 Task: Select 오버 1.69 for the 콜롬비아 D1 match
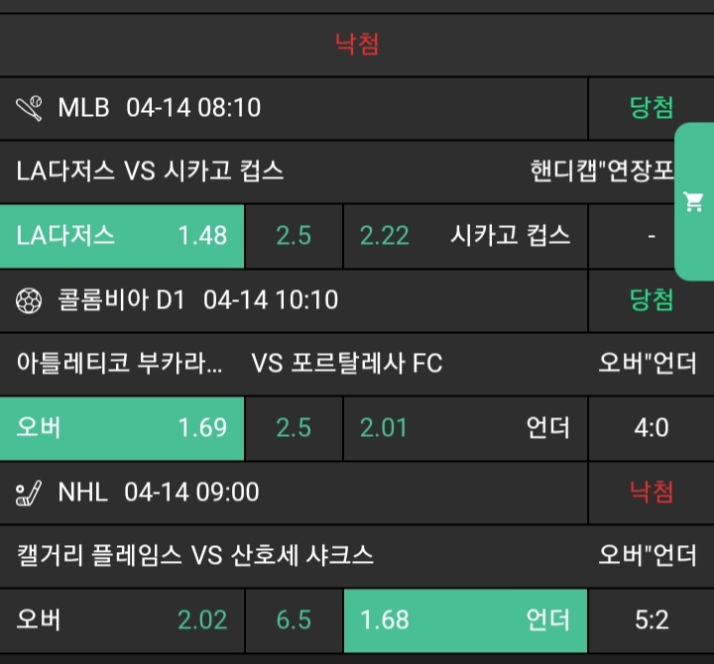122,428
